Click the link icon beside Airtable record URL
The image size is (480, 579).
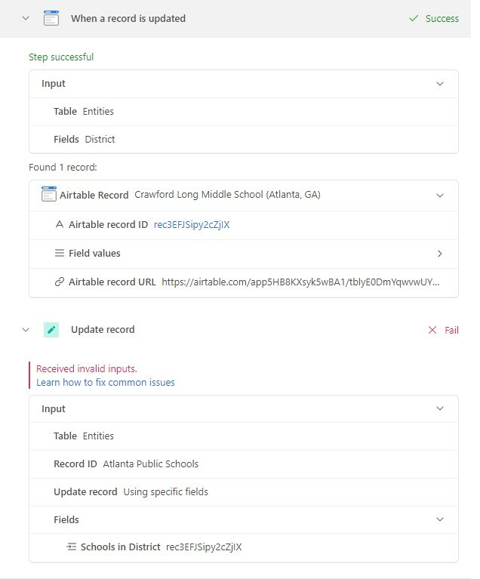pos(60,282)
